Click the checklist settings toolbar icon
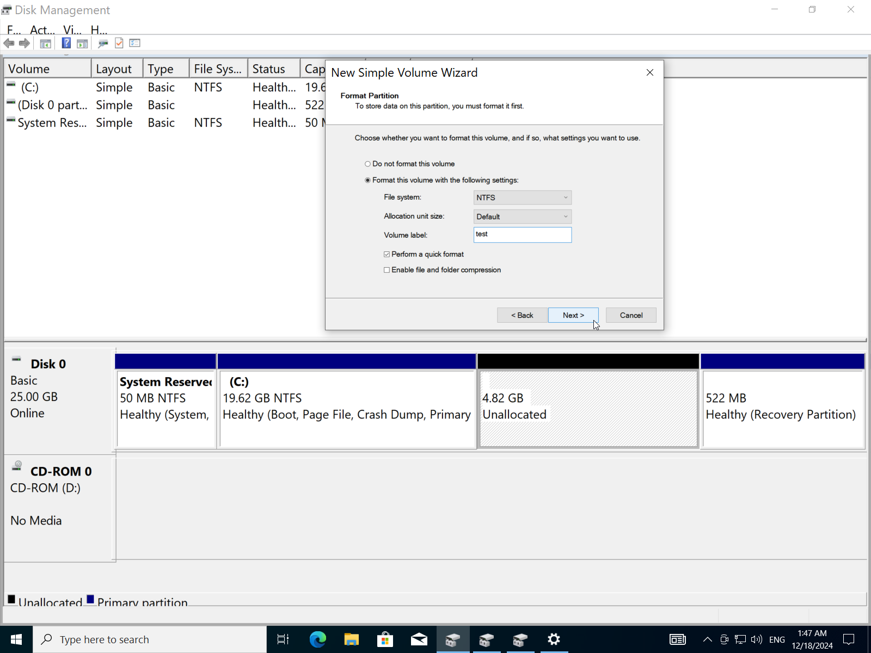The width and height of the screenshot is (871, 653). coord(135,44)
